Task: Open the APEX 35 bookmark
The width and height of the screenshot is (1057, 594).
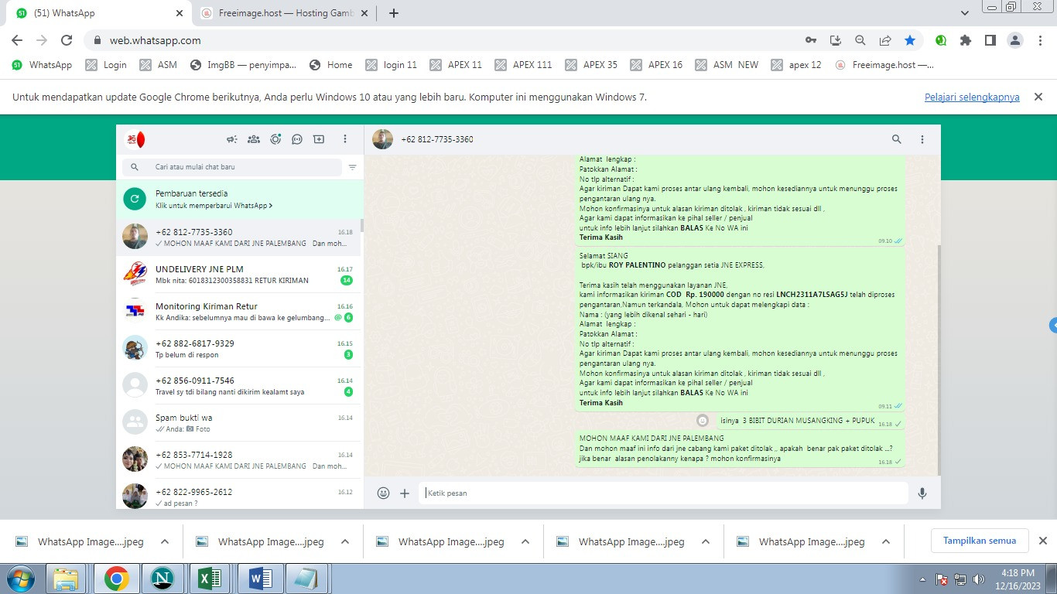Action: click(591, 65)
